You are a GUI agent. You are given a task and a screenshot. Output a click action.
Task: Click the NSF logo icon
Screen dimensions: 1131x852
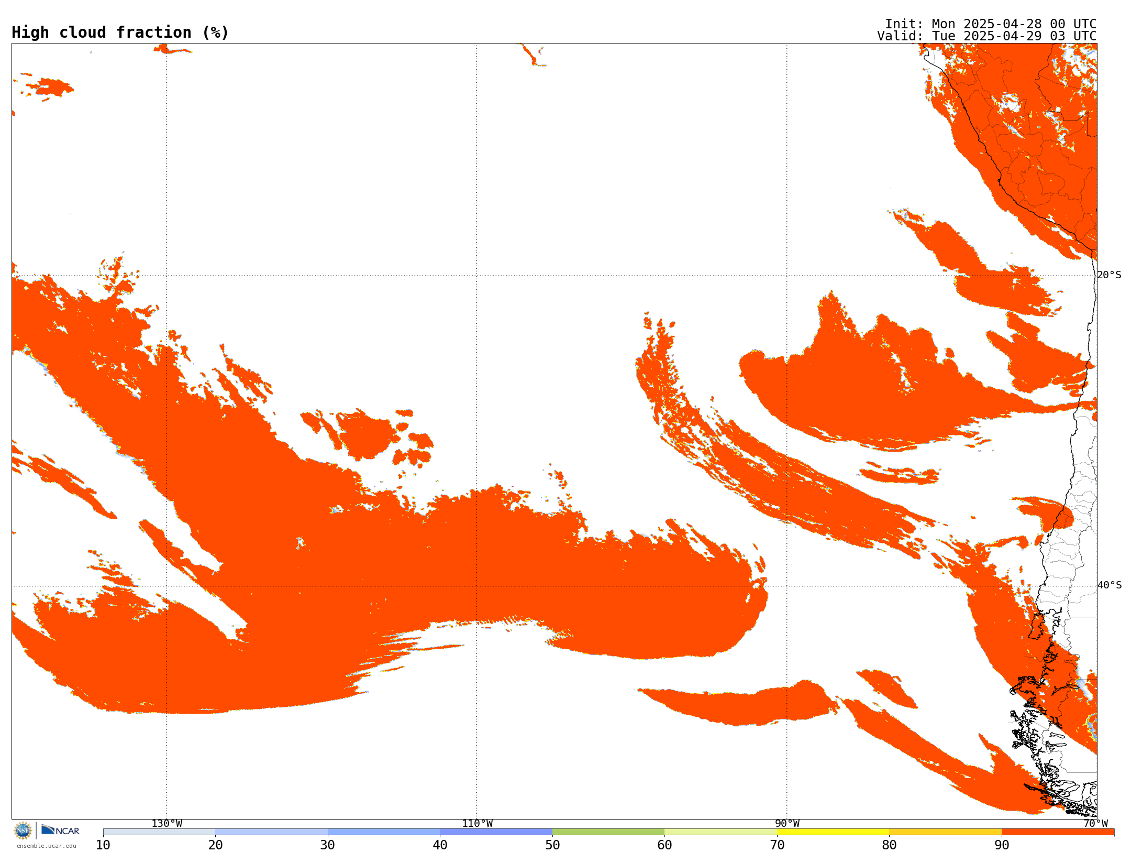pyautogui.click(x=23, y=831)
